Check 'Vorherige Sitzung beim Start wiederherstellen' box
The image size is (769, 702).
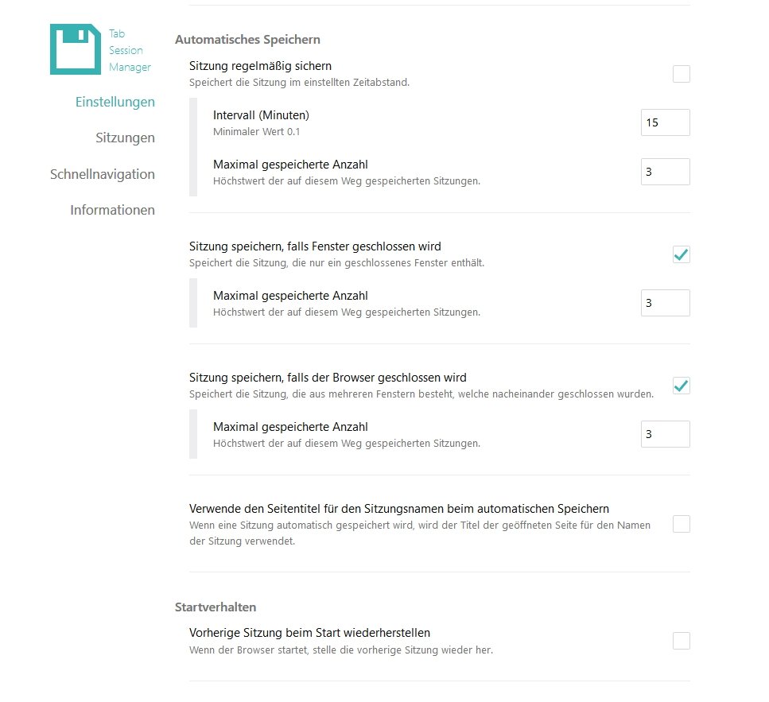pos(681,641)
